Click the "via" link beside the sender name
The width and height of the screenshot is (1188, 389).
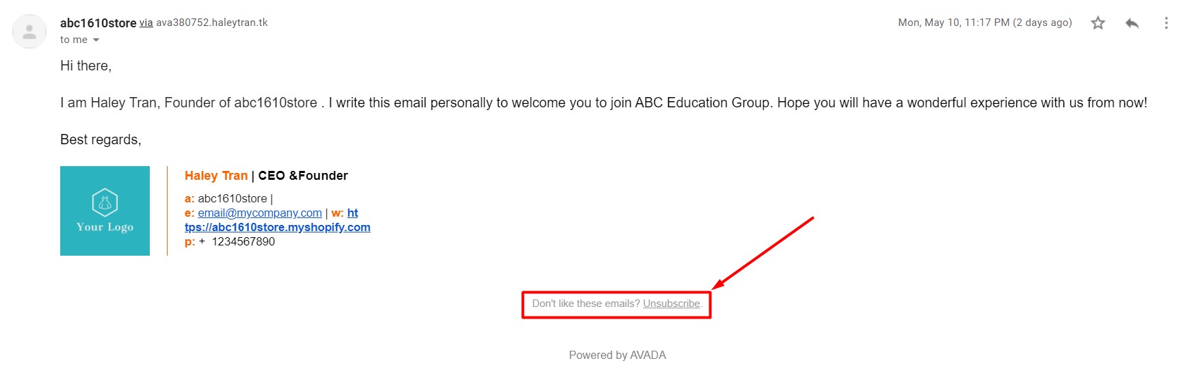coord(146,23)
